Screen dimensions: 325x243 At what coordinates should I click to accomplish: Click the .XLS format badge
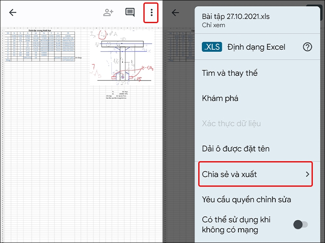(212, 47)
